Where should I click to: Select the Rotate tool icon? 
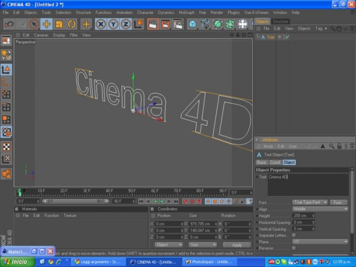[72, 24]
